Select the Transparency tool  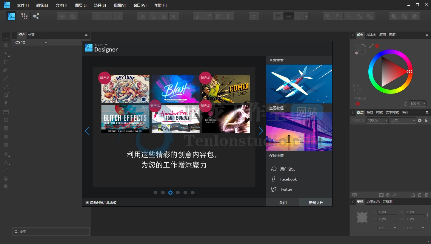click(x=6, y=103)
